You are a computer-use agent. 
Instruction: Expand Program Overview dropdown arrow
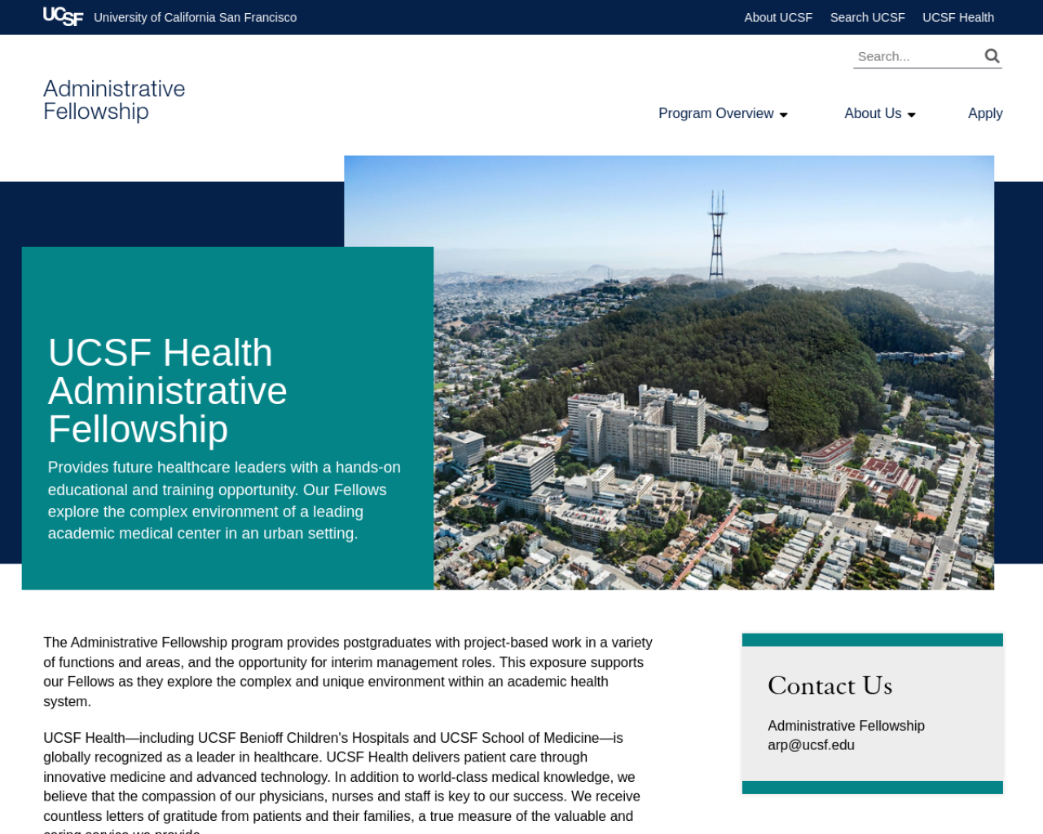(x=784, y=115)
